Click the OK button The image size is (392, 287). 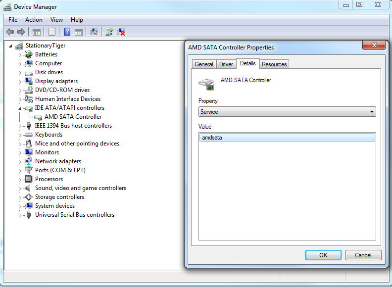coord(323,255)
